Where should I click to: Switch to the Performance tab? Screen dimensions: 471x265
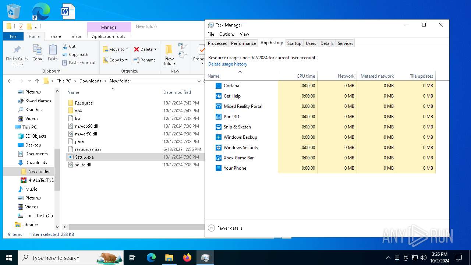tap(243, 43)
